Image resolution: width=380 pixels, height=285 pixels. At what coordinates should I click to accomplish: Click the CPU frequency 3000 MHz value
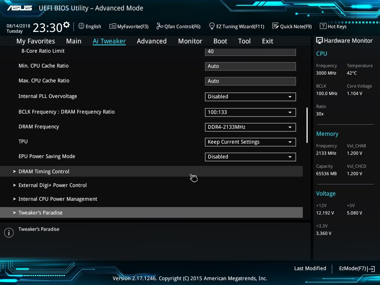(x=326, y=73)
